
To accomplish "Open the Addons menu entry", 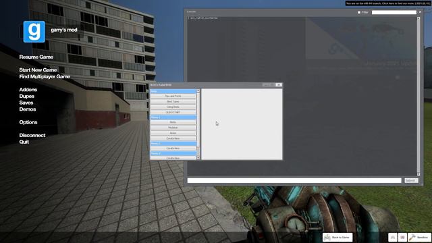I will (x=28, y=90).
